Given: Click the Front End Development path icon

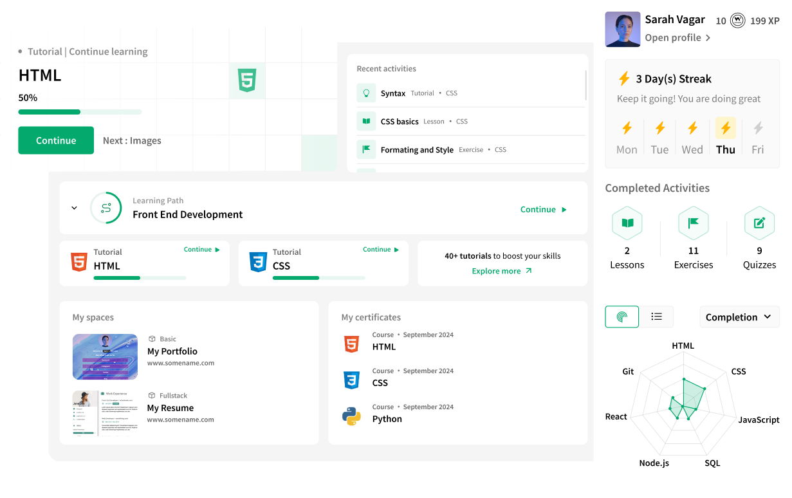Looking at the screenshot, I should [106, 207].
